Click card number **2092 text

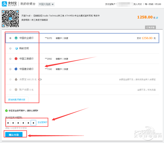pos(48,59)
